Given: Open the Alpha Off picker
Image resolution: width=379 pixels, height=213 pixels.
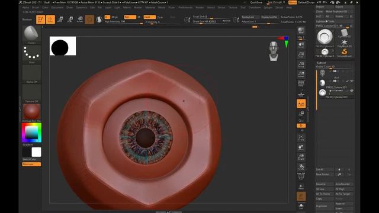Looking at the screenshot, I should click(x=31, y=73).
